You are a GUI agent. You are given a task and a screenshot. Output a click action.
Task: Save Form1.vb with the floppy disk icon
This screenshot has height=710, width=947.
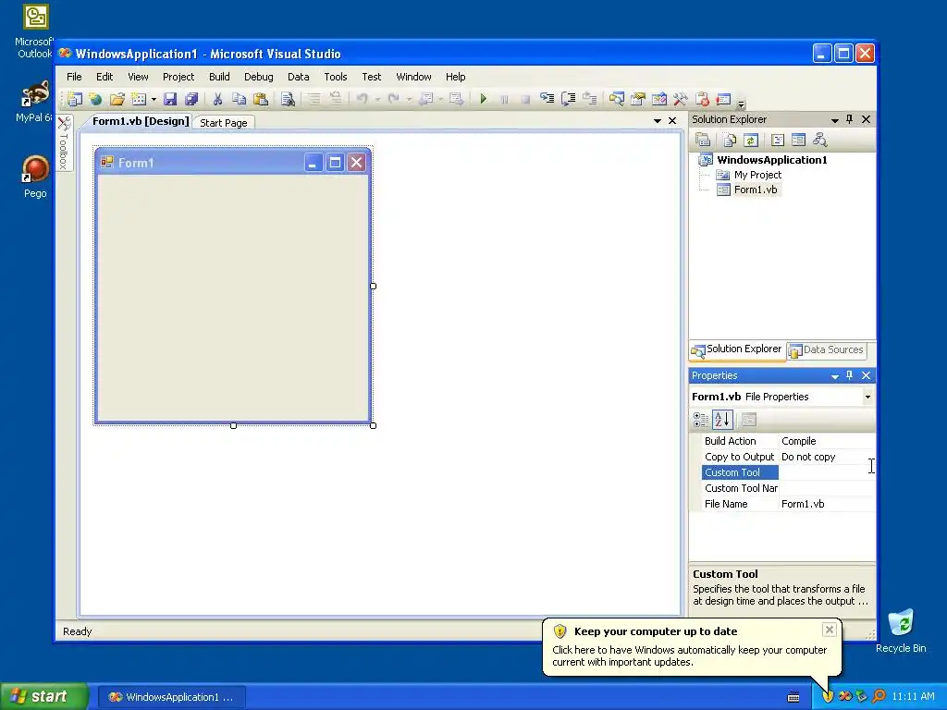170,99
